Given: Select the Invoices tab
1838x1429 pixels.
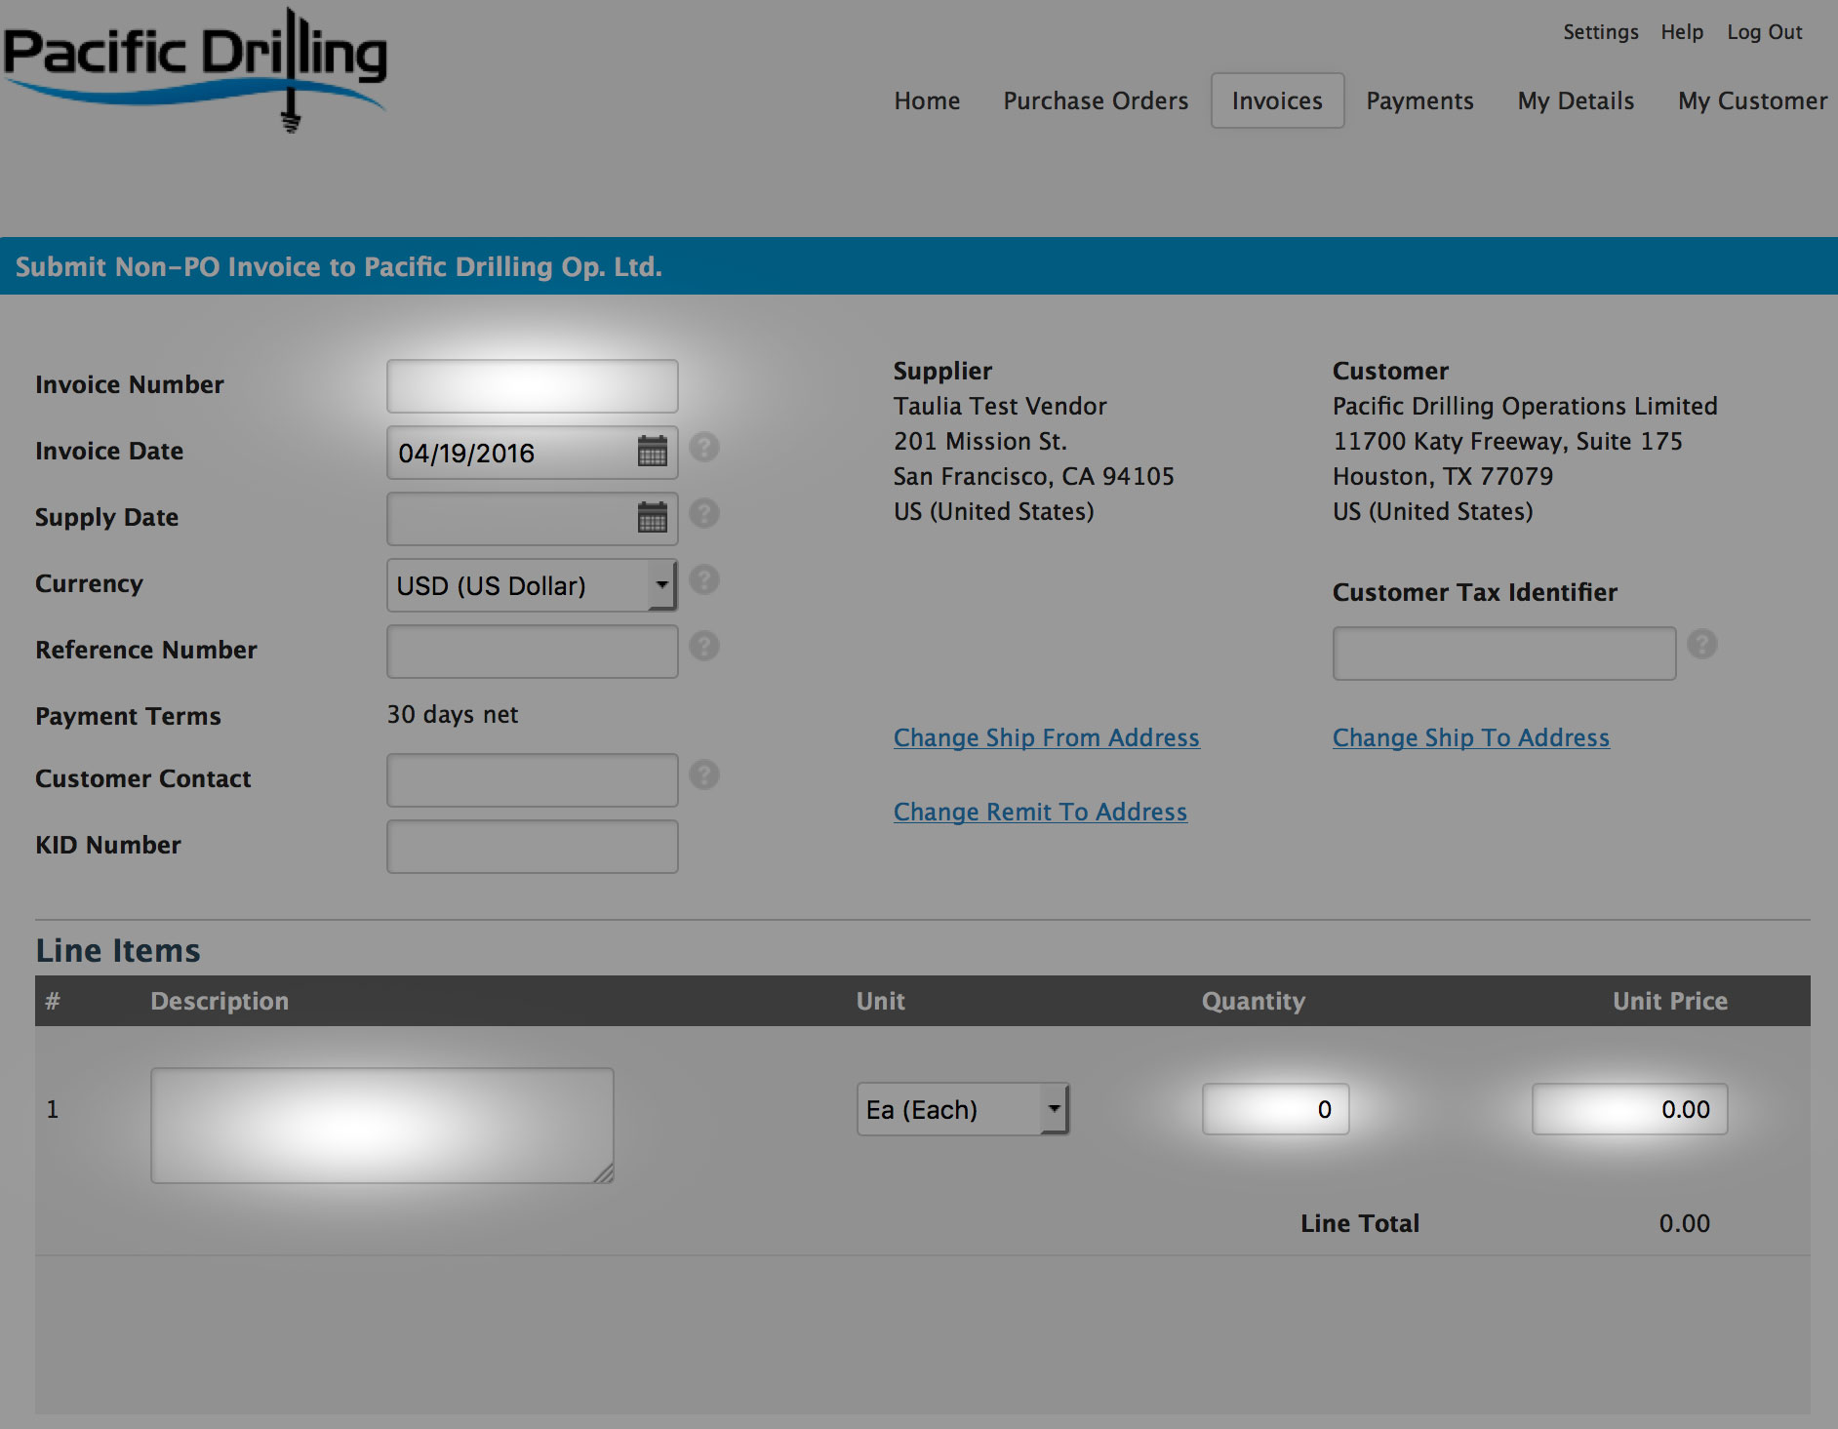Looking at the screenshot, I should coord(1277,100).
